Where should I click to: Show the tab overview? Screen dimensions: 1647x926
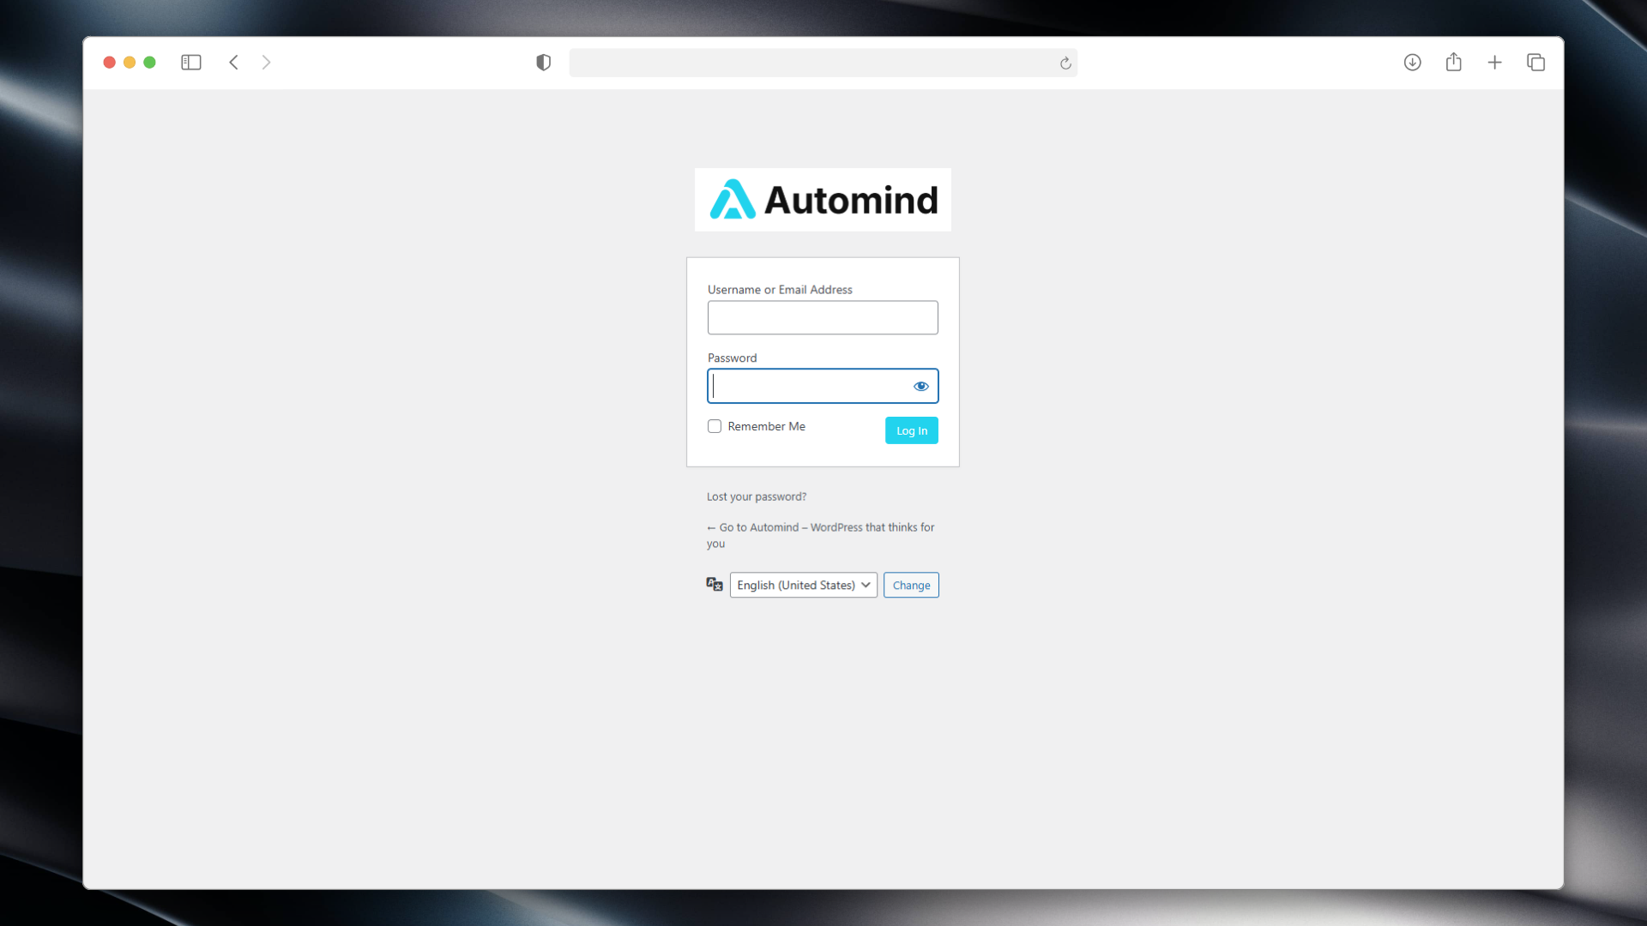pyautogui.click(x=1535, y=62)
